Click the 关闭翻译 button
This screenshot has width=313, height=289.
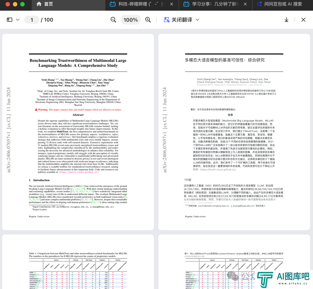point(182,20)
